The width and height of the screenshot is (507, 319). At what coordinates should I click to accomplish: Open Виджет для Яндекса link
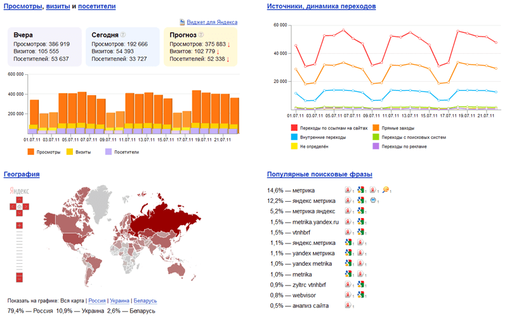(212, 22)
